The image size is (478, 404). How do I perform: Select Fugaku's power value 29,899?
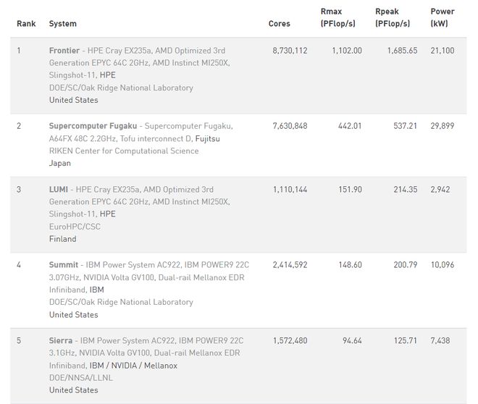coord(443,126)
